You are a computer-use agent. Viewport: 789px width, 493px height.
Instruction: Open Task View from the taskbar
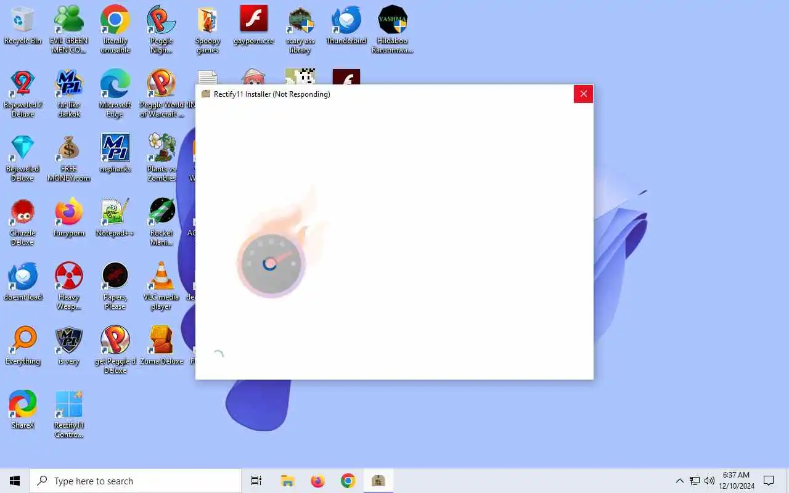click(x=256, y=481)
